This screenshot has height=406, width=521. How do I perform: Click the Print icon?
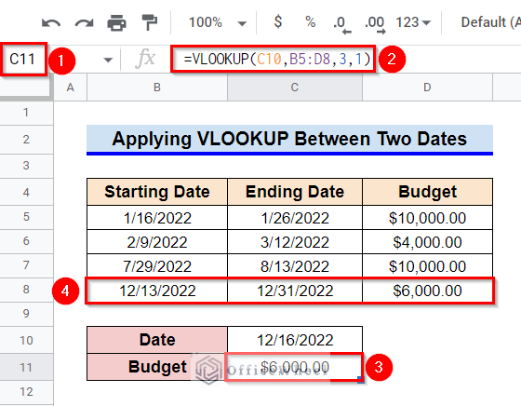[116, 23]
